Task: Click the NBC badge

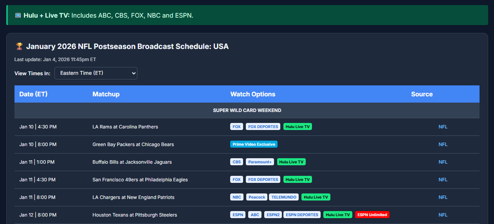Action: [x=237, y=197]
